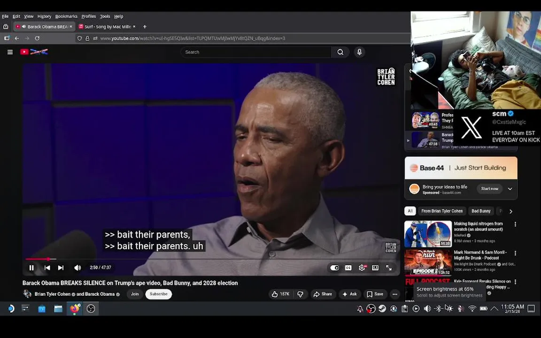Open liquid nitrogen video thumbnail
The height and width of the screenshot is (338, 541).
pyautogui.click(x=428, y=234)
